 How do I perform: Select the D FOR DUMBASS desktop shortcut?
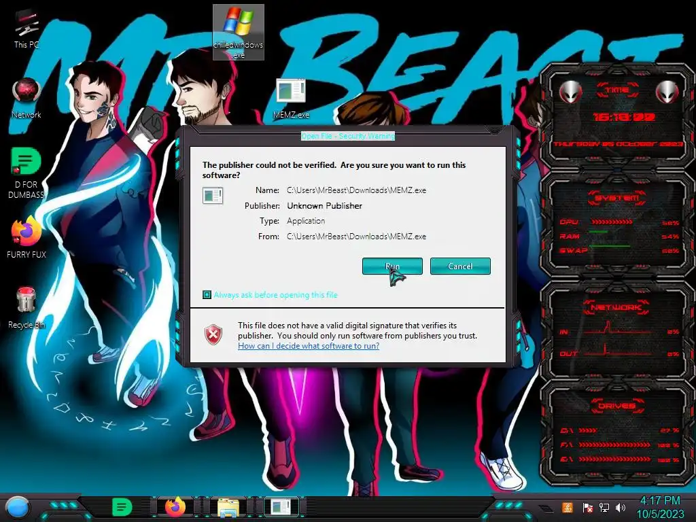(26, 173)
